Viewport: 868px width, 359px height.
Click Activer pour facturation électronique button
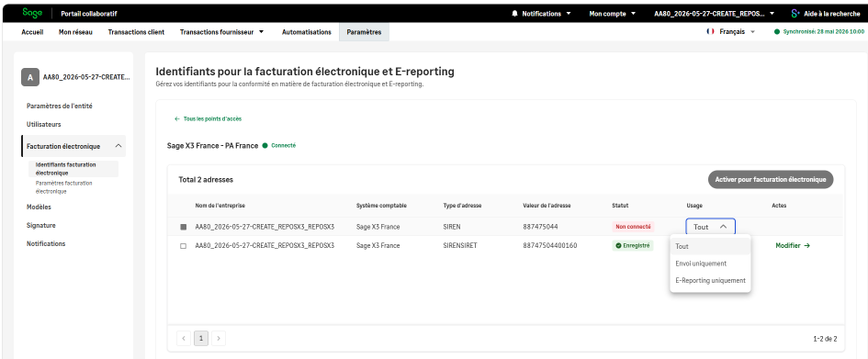click(771, 179)
